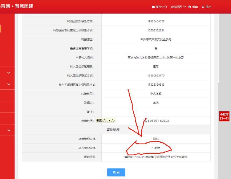231x179 pixels.
Task: Click label 转出组织审批
Action: 87,139
